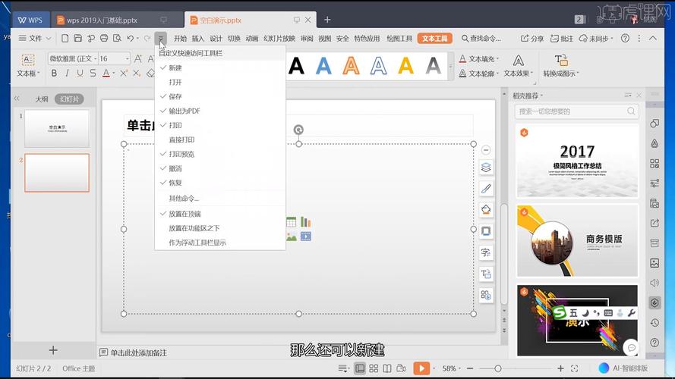Viewport: 675px width, 379px height.
Task: Click the undo arrow icon
Action: [x=130, y=38]
